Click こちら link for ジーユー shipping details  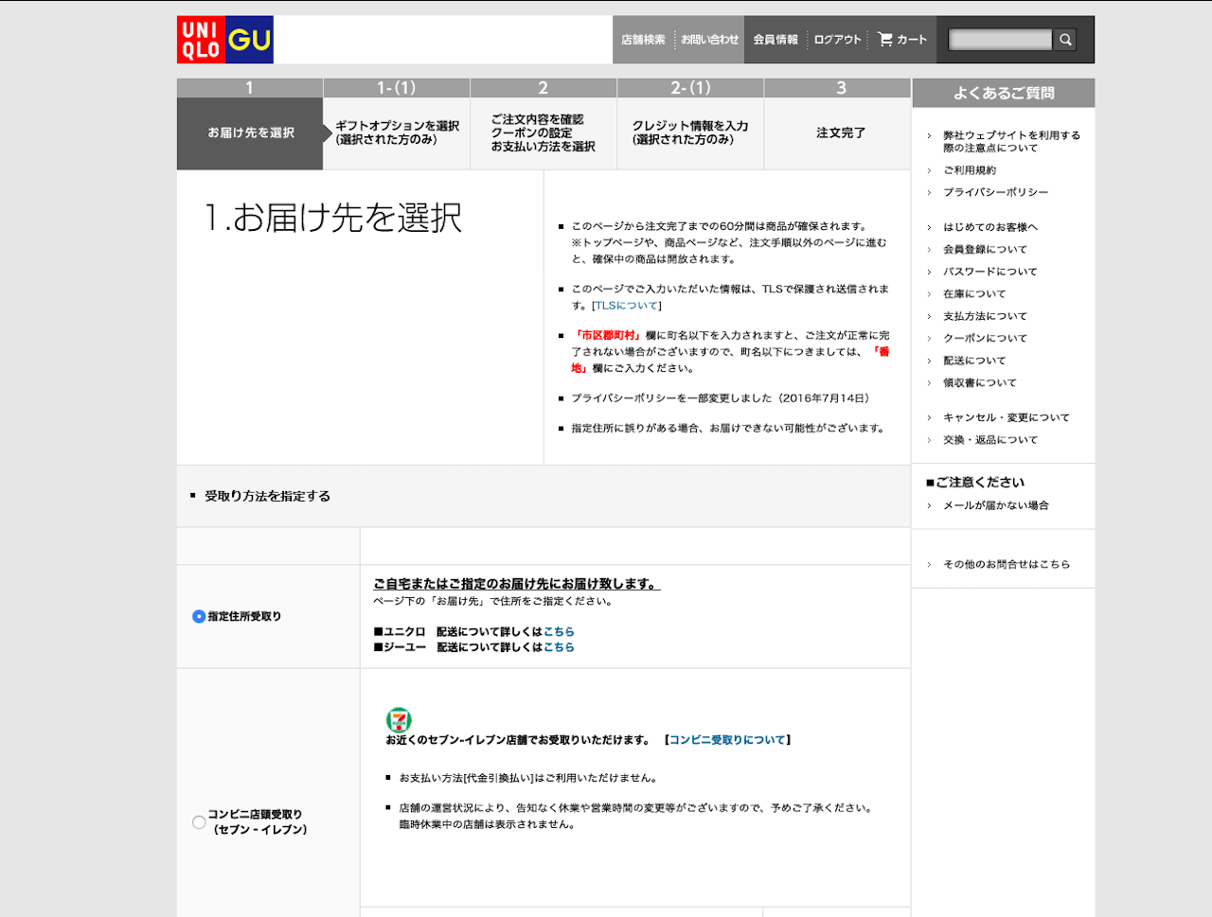point(559,647)
